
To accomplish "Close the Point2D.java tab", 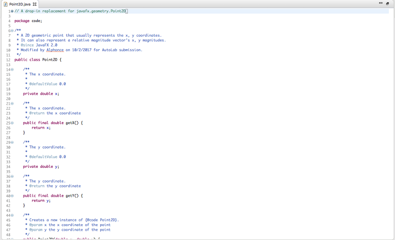I will tap(34, 4).
